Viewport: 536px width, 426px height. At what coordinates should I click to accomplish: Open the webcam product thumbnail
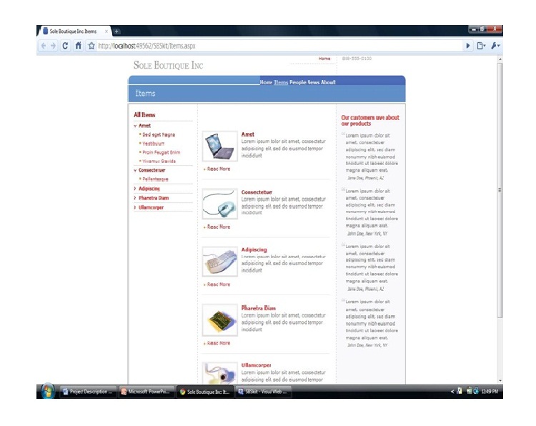(x=220, y=373)
